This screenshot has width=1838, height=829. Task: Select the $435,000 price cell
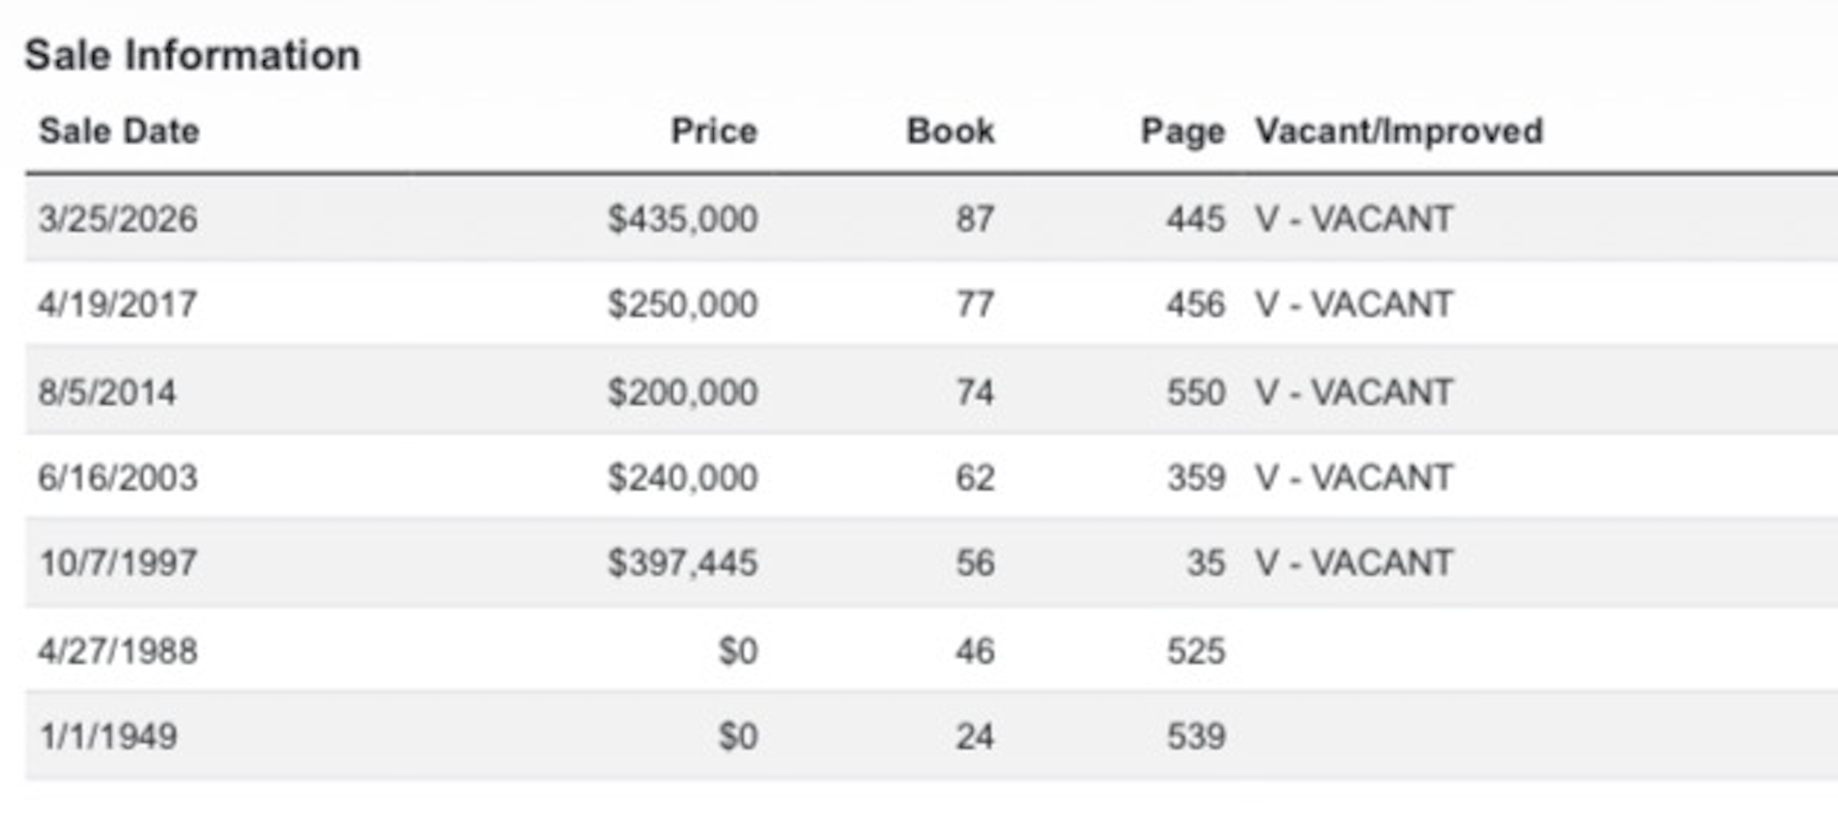point(683,219)
